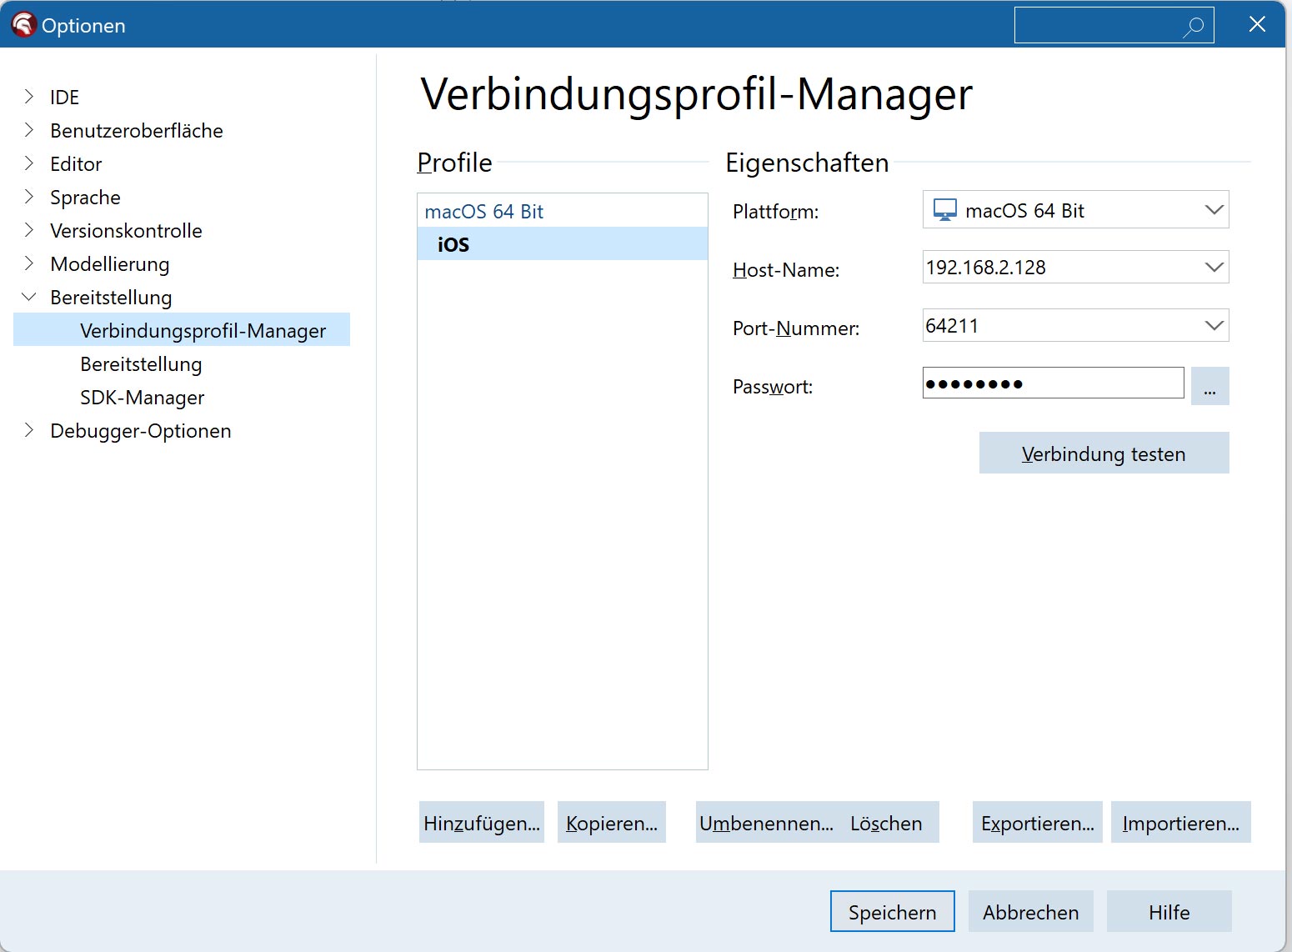The width and height of the screenshot is (1292, 952).
Task: Expand the IDE tree node
Action: click(29, 97)
